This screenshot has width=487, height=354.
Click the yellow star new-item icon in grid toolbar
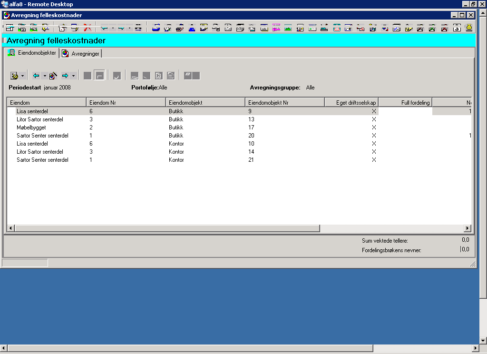(14, 76)
